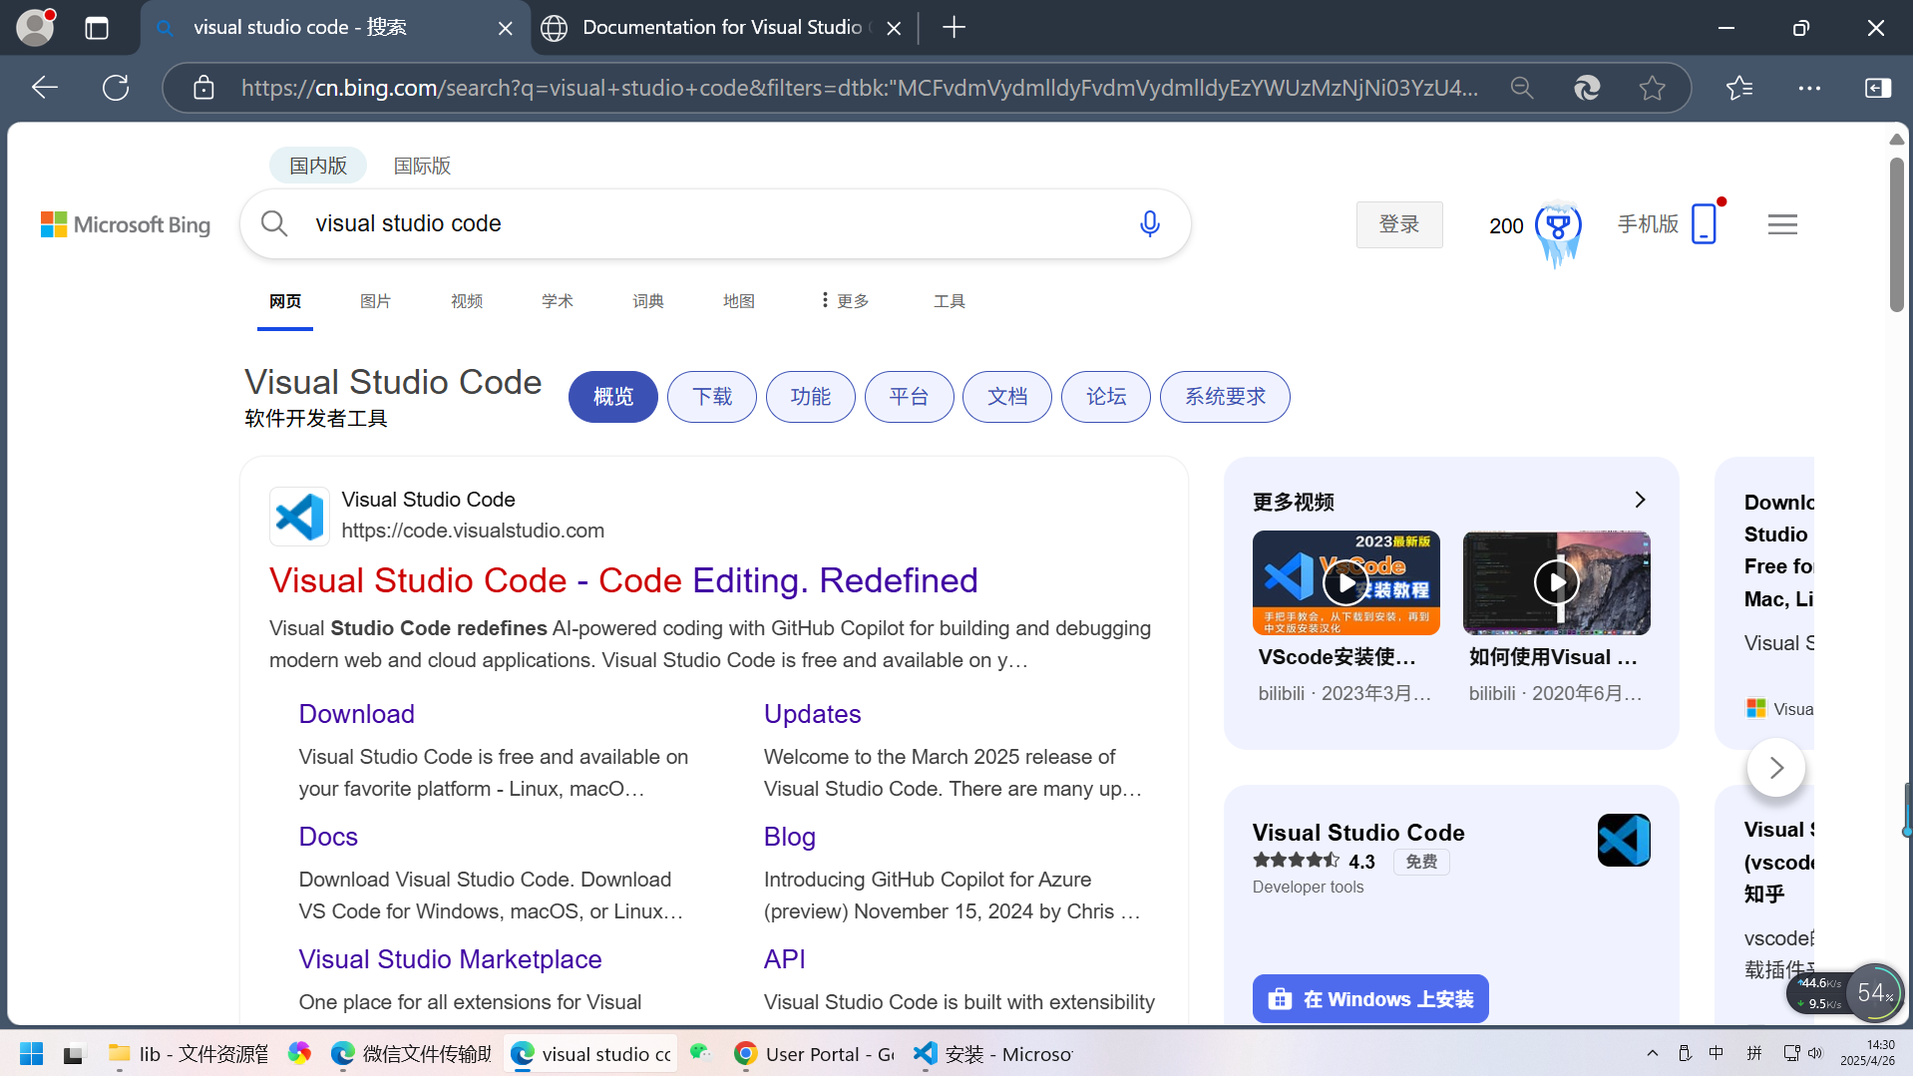Open the site info lock icon
The width and height of the screenshot is (1913, 1076).
[x=203, y=88]
